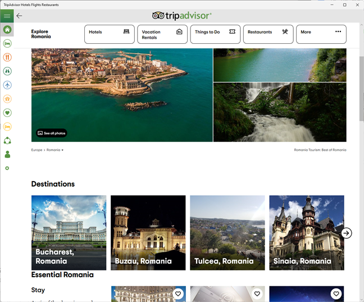Save the second Stay card with heart
364x302 pixels.
[257, 294]
